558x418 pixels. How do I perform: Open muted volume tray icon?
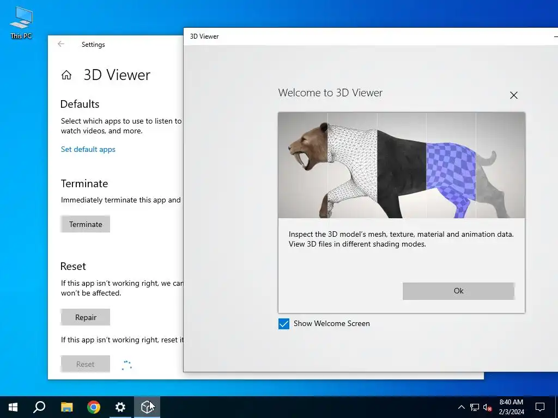point(488,407)
